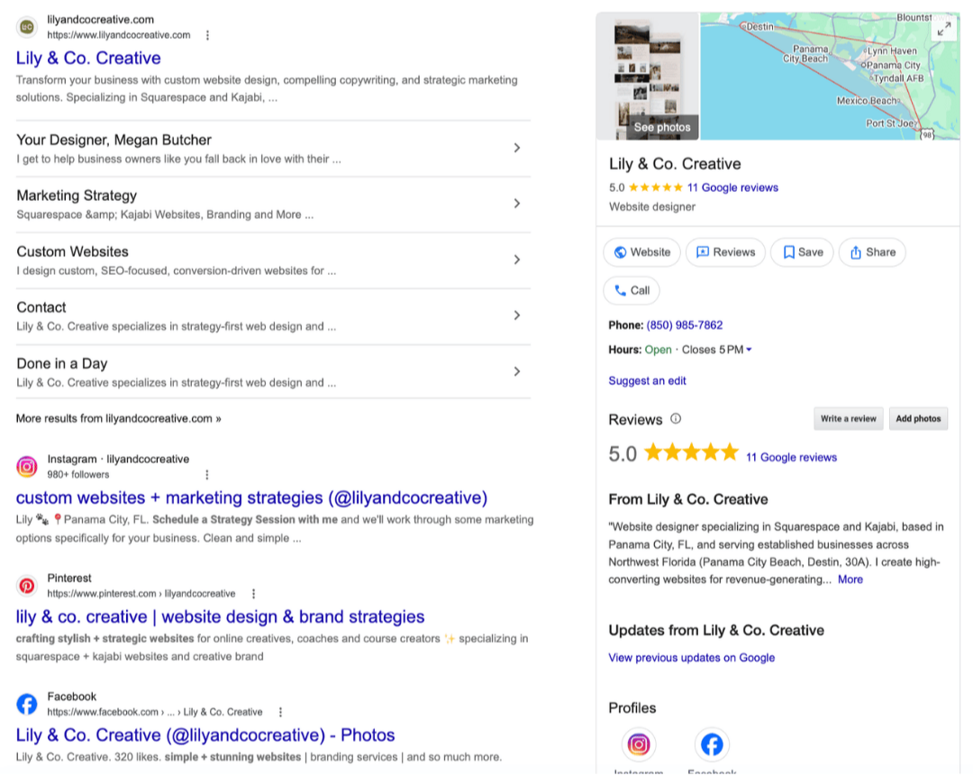
Task: Click the Website designer category text
Action: (651, 206)
